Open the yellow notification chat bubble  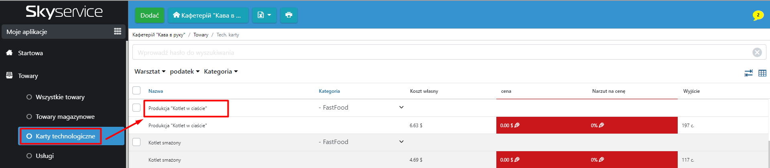pyautogui.click(x=758, y=15)
